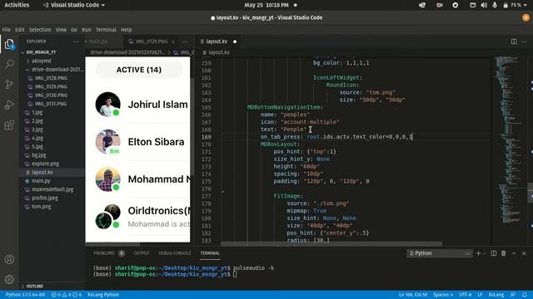
Task: Open the Help menu
Action: (x=126, y=30)
